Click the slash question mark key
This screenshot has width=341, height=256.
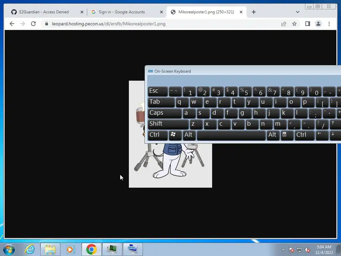click(x=322, y=124)
